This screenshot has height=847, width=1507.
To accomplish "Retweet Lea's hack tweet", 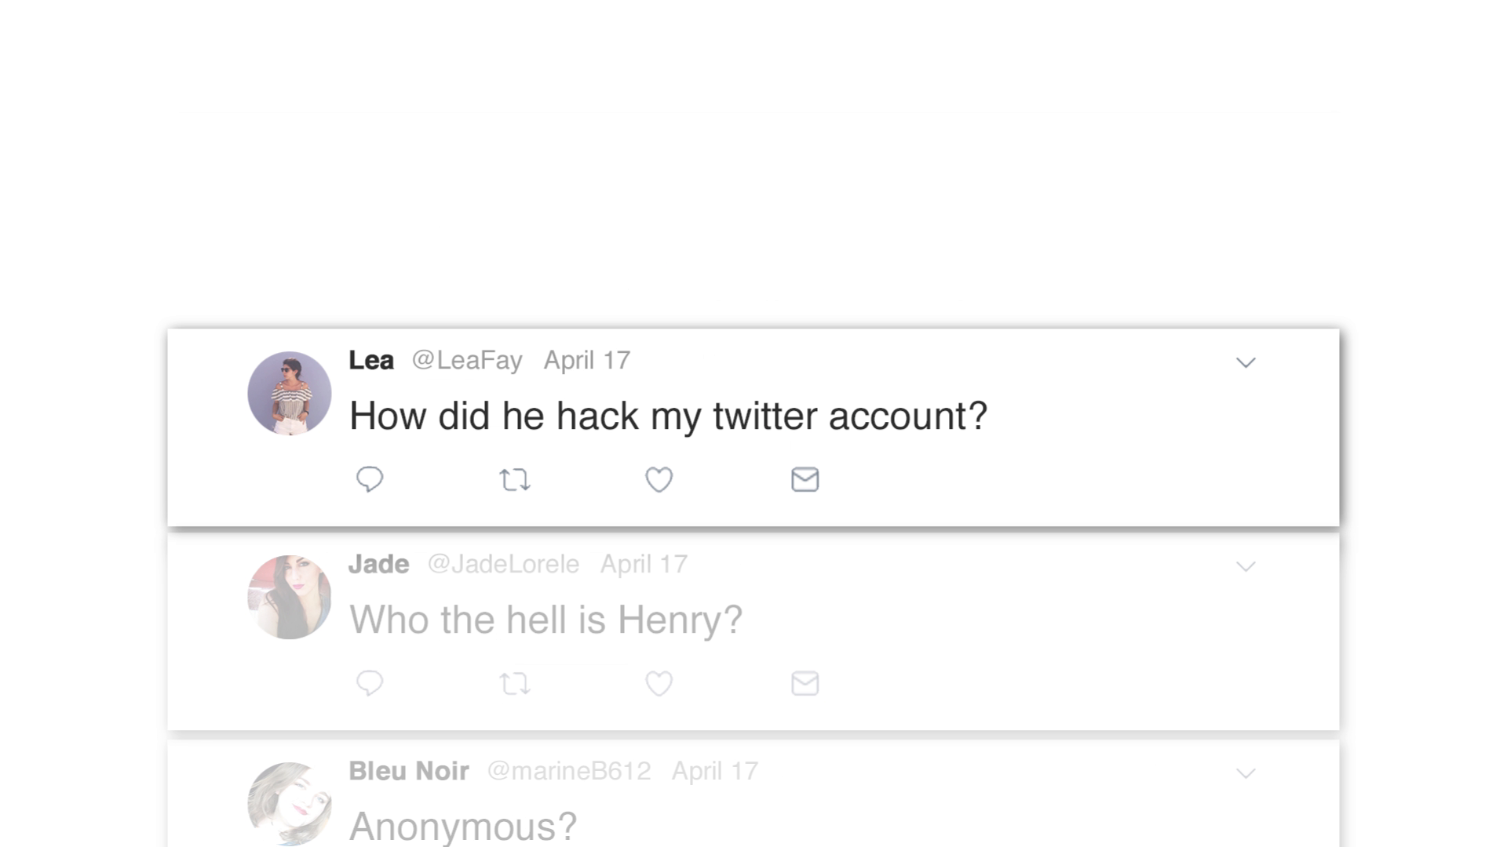I will pyautogui.click(x=515, y=479).
